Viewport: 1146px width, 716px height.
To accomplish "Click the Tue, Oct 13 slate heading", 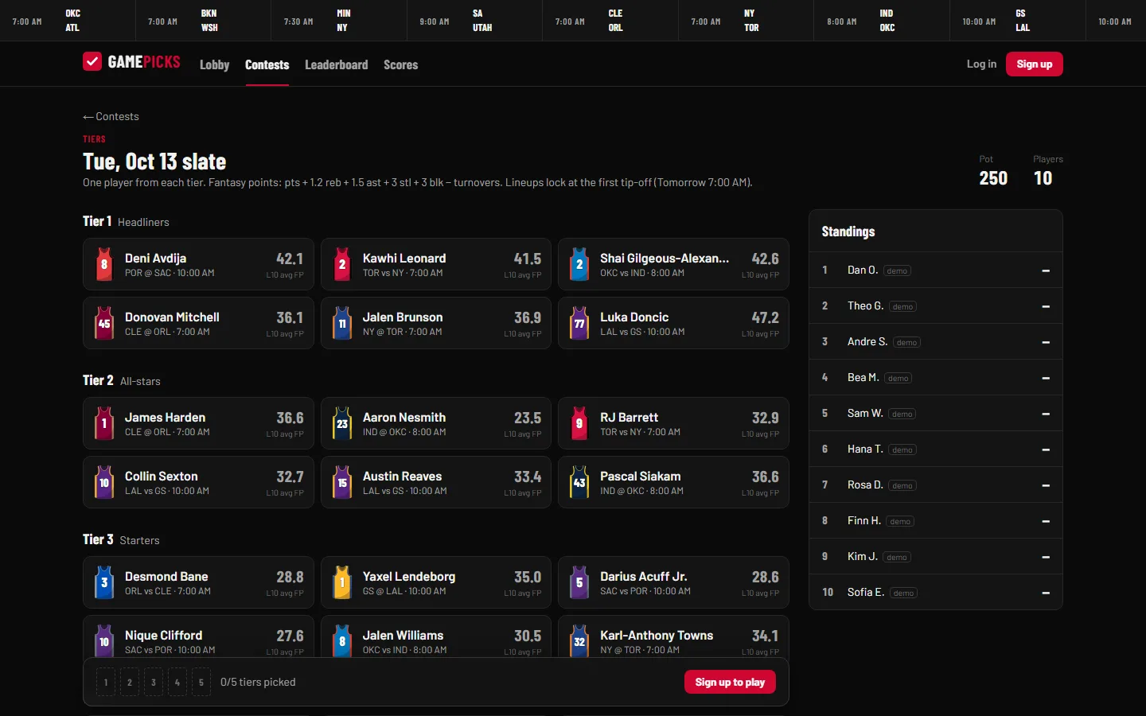I will click(x=154, y=161).
